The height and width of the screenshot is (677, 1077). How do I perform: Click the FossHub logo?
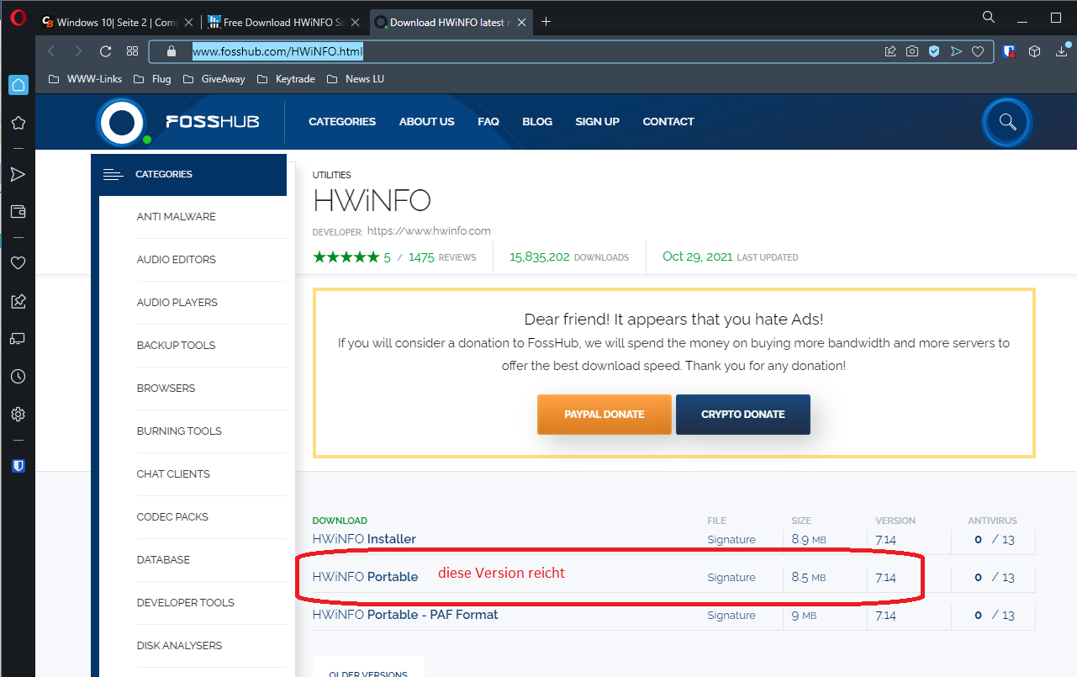(178, 122)
